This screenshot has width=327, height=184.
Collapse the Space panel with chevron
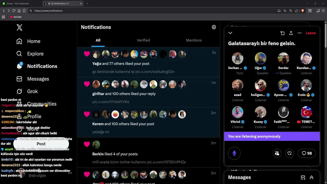click(x=230, y=33)
